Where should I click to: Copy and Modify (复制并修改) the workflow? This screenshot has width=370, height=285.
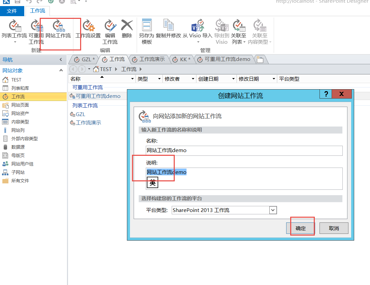click(x=168, y=29)
